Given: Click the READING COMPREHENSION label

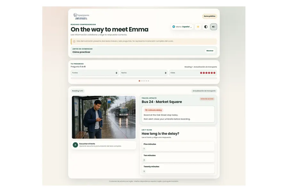Looking at the screenshot, I should coord(83,24).
